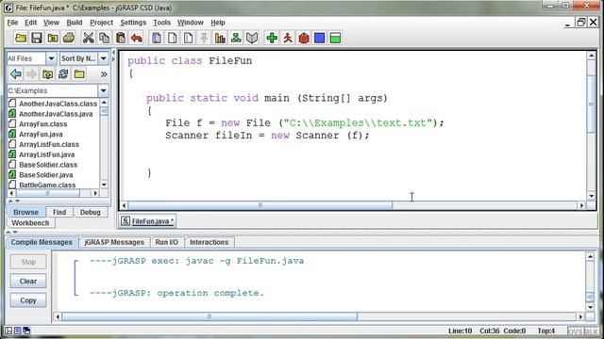This screenshot has height=339, width=604.
Task: Click the Paste clipboard icon
Action: click(121, 38)
